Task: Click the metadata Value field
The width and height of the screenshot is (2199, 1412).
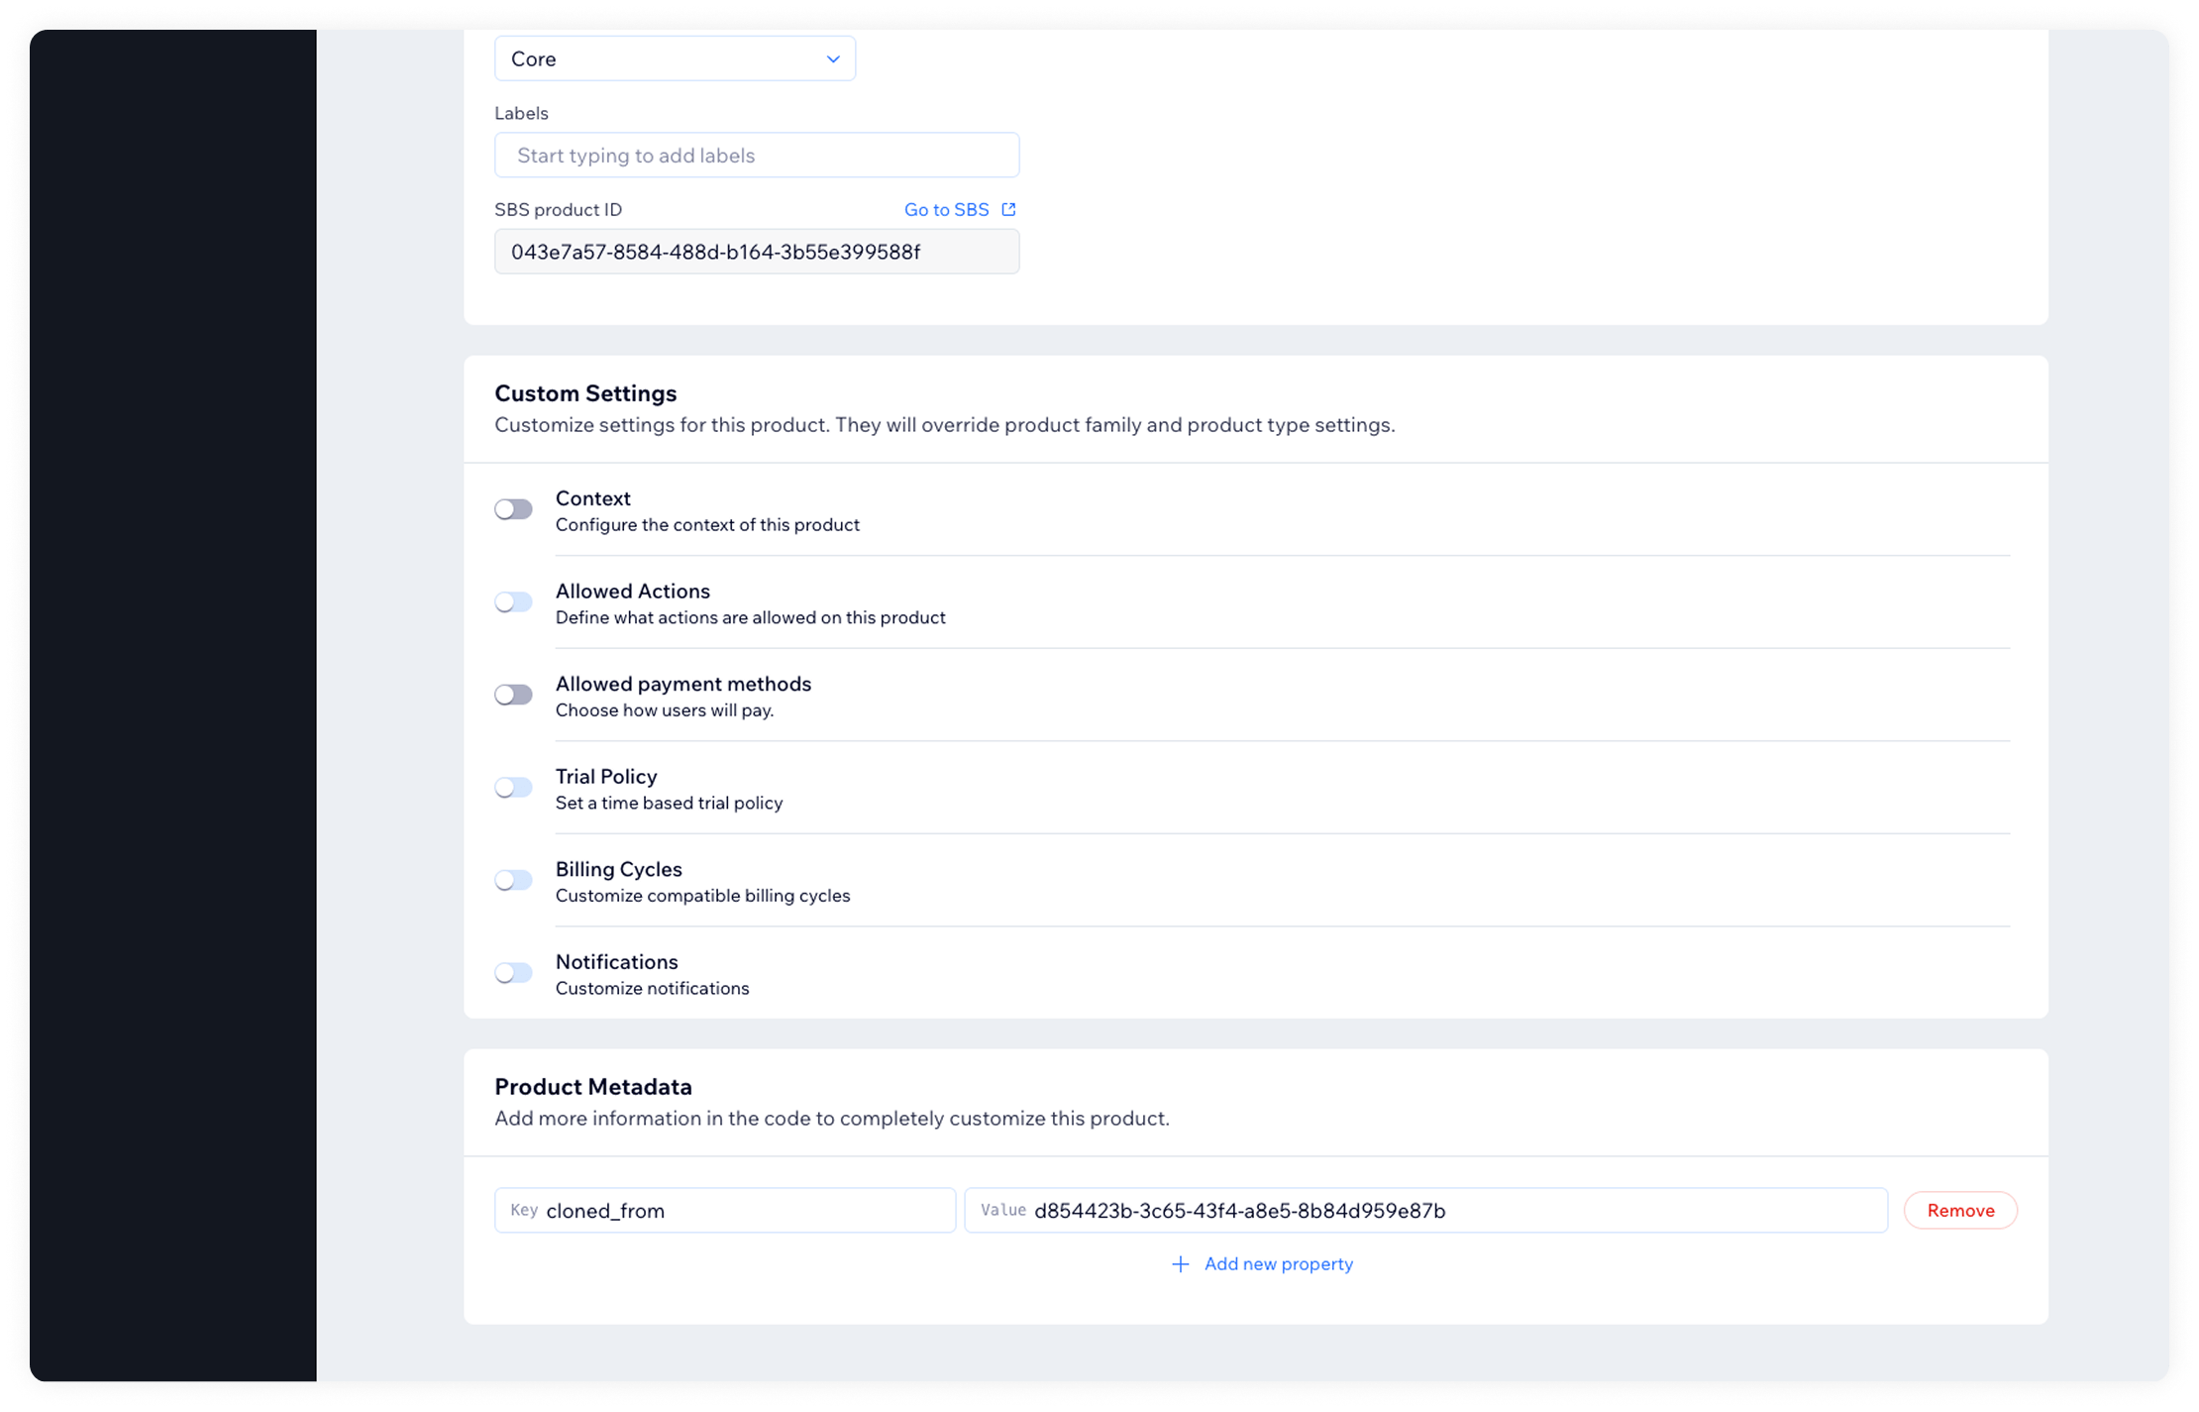Action: click(x=1426, y=1210)
